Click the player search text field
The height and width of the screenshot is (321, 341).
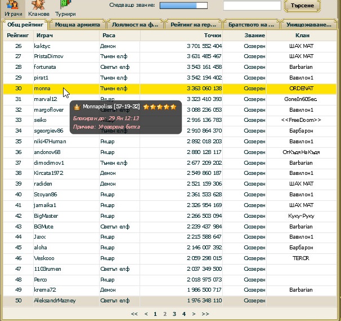[252, 6]
